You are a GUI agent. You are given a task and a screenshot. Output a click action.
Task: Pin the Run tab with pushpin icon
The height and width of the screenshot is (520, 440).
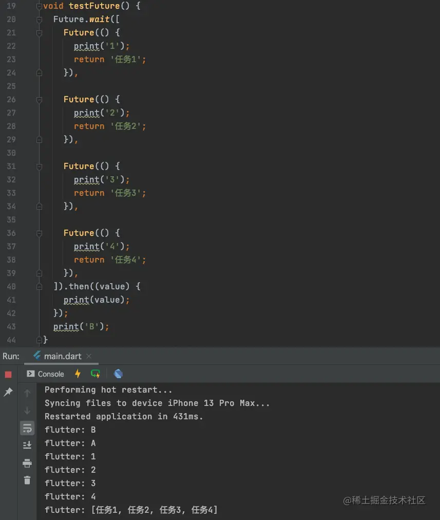click(x=8, y=392)
